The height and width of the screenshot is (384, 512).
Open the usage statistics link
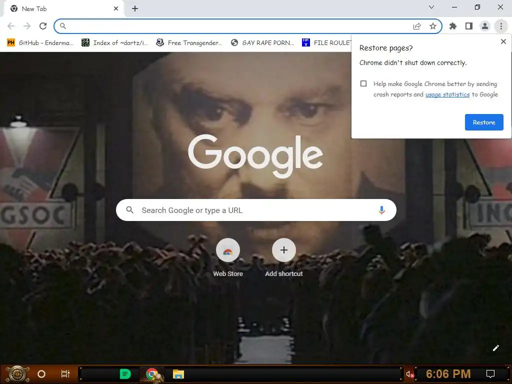click(447, 94)
